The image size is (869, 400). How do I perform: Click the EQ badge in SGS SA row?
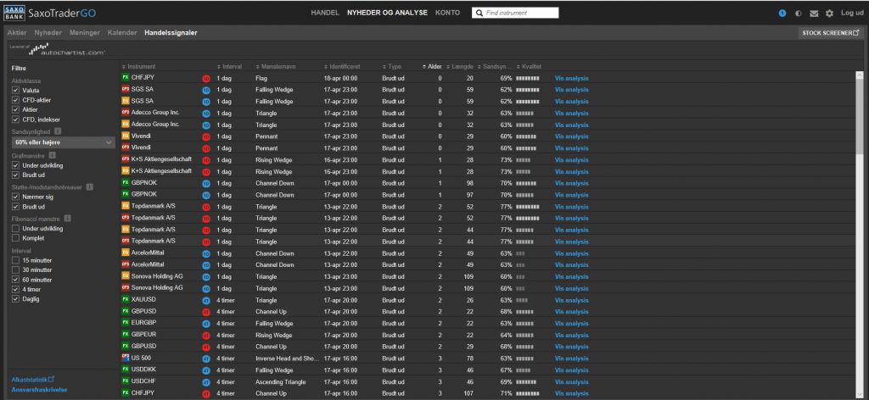click(x=125, y=101)
